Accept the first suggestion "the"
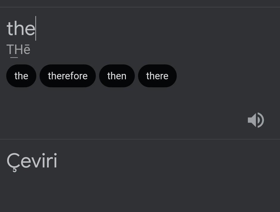This screenshot has height=212, width=280. [x=21, y=76]
